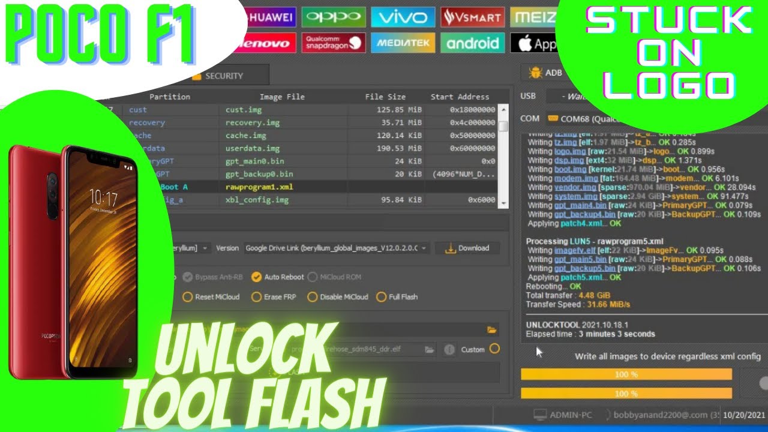This screenshot has height=432, width=768.
Task: Click the info icon beside Custom
Action: (449, 349)
